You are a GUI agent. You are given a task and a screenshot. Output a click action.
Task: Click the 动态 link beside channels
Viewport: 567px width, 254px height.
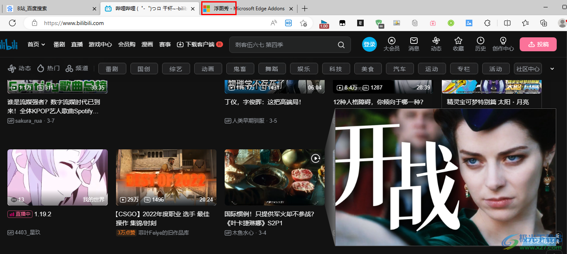click(19, 69)
